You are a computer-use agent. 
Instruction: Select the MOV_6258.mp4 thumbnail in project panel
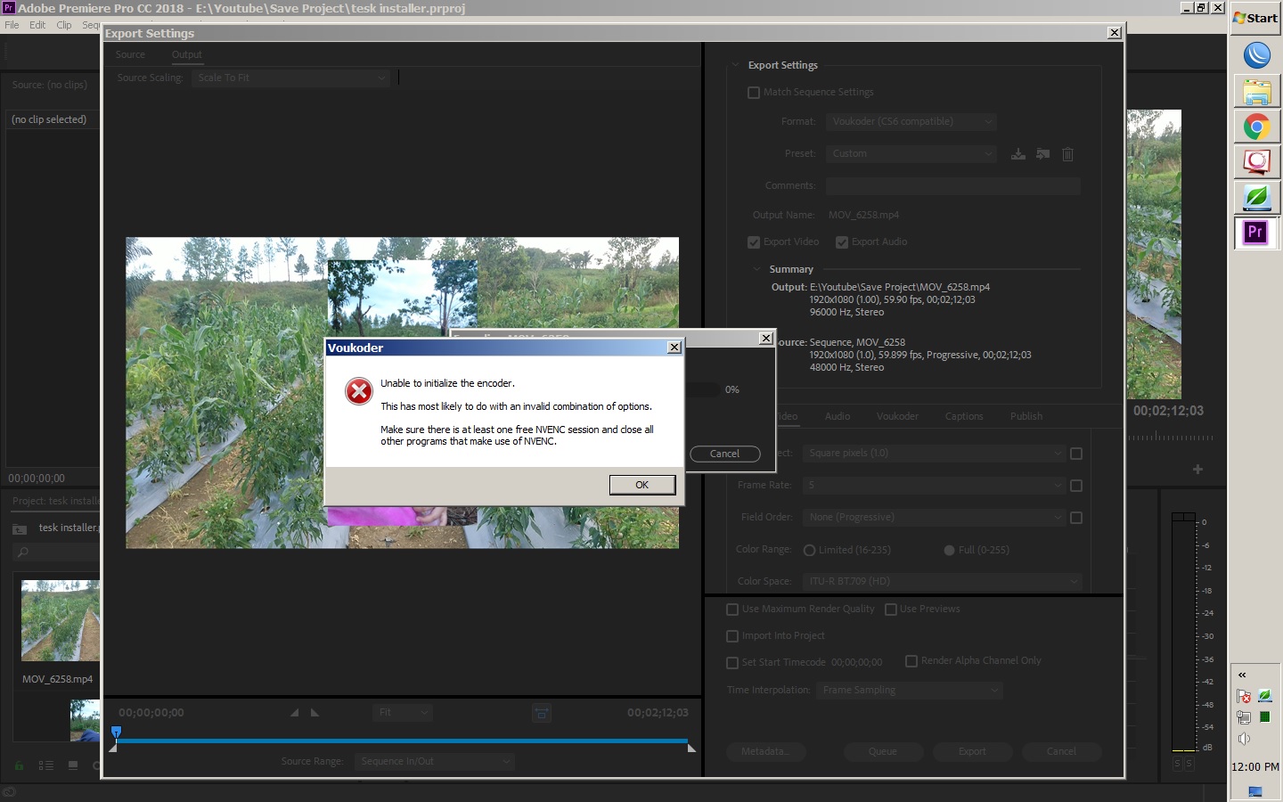[x=60, y=620]
